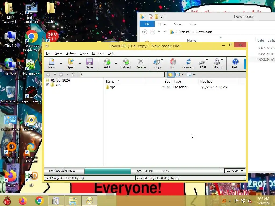Open the Open button dropdown arrow
Image resolution: width=275 pixels, height=206 pixels.
coord(80,64)
